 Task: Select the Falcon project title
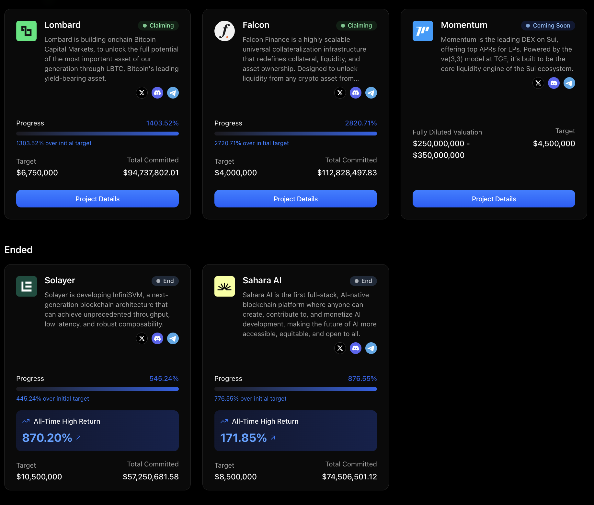coord(256,25)
